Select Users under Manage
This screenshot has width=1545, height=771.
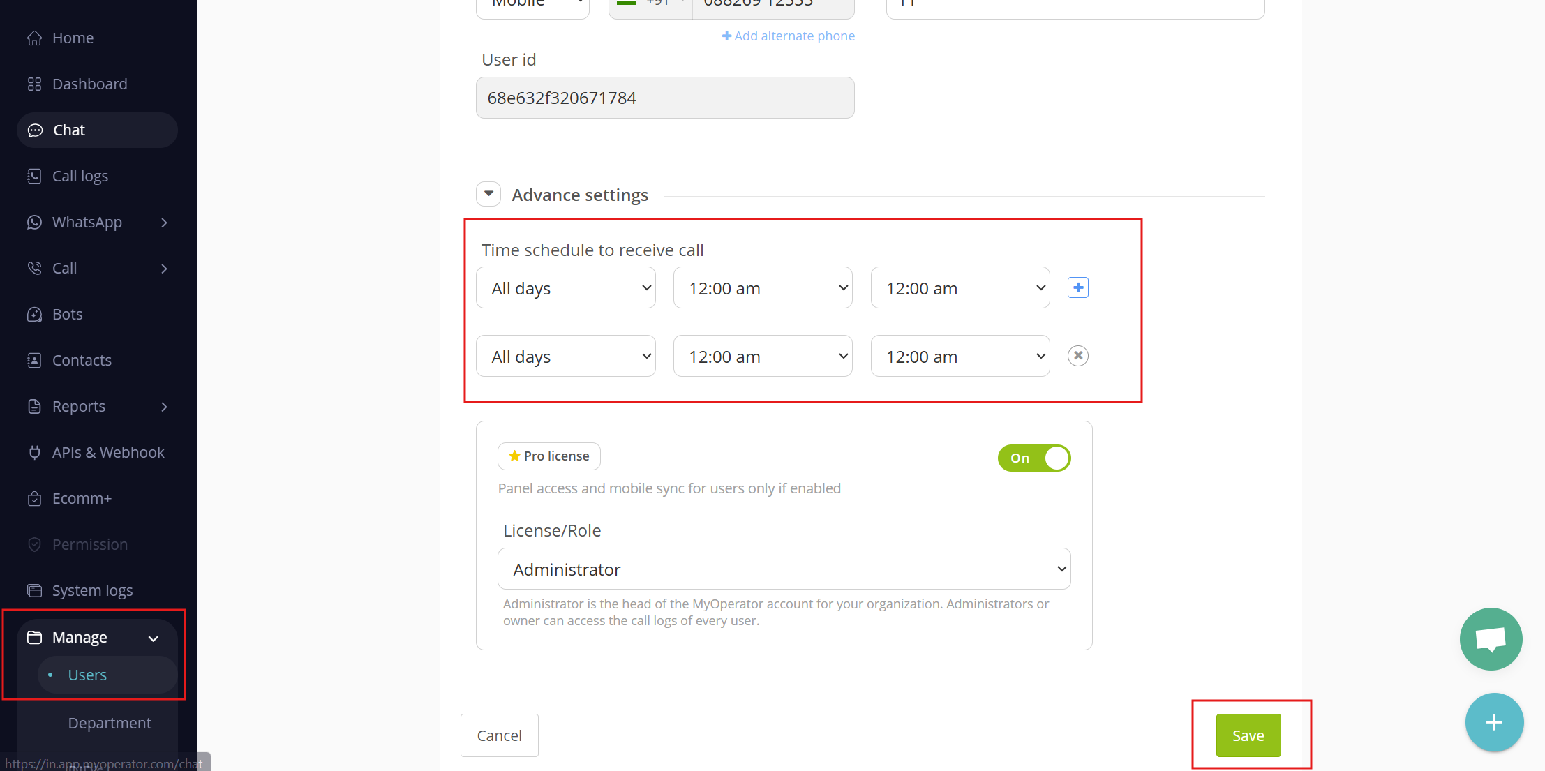(x=87, y=675)
